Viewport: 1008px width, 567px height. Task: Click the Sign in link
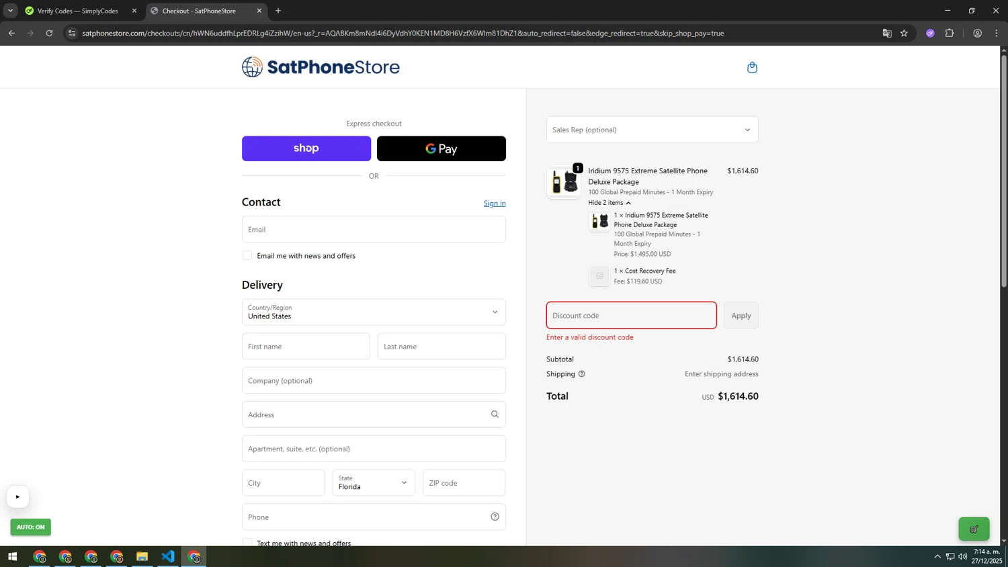495,204
